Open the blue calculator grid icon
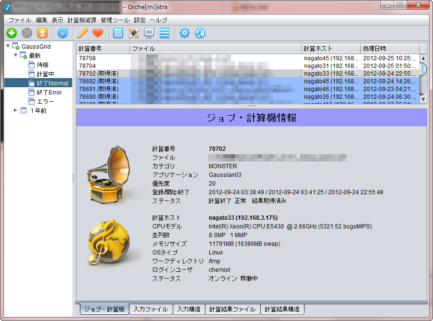 tap(118, 33)
